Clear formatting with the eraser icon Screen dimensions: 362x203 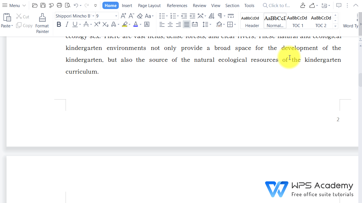click(x=140, y=16)
